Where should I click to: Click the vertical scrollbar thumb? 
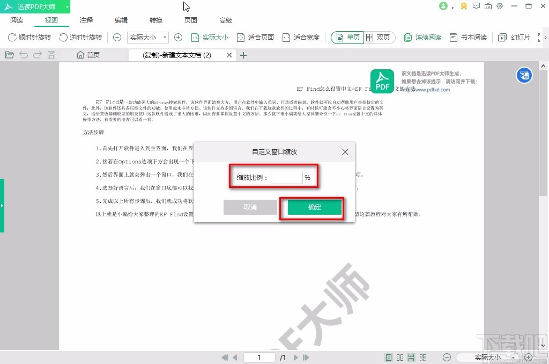(x=543, y=133)
